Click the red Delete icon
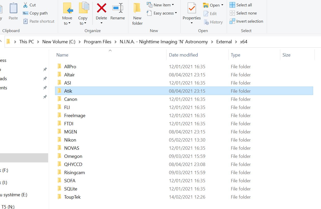Screen dimensions: 321x209 (x=101, y=8)
